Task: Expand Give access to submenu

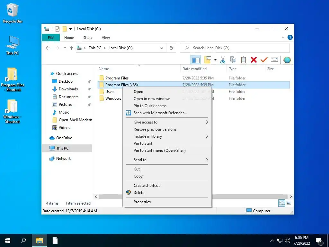Action: 167,122
